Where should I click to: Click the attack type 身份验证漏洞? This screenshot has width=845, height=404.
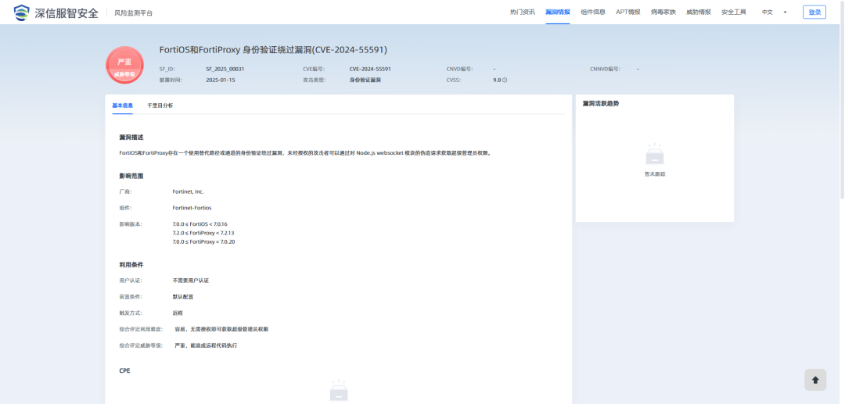[365, 80]
